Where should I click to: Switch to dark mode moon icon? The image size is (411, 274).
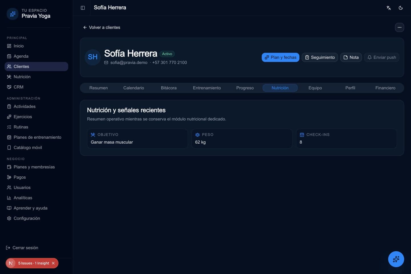pos(401,8)
